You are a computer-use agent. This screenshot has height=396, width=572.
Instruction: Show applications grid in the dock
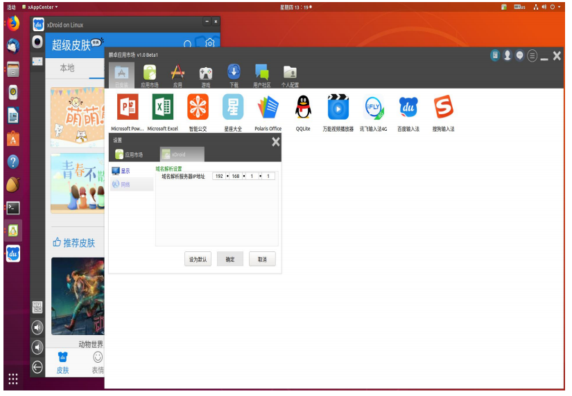[x=13, y=379]
